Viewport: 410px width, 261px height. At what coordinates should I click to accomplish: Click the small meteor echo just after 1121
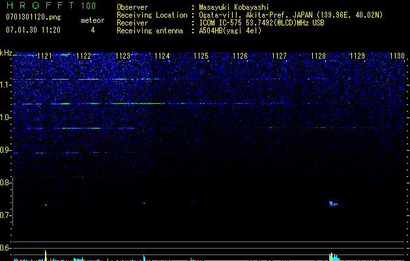(x=46, y=205)
